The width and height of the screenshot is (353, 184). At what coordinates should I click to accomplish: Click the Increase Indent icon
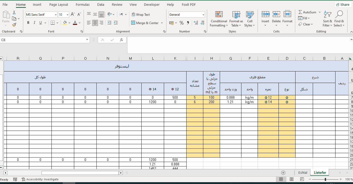(x=116, y=23)
